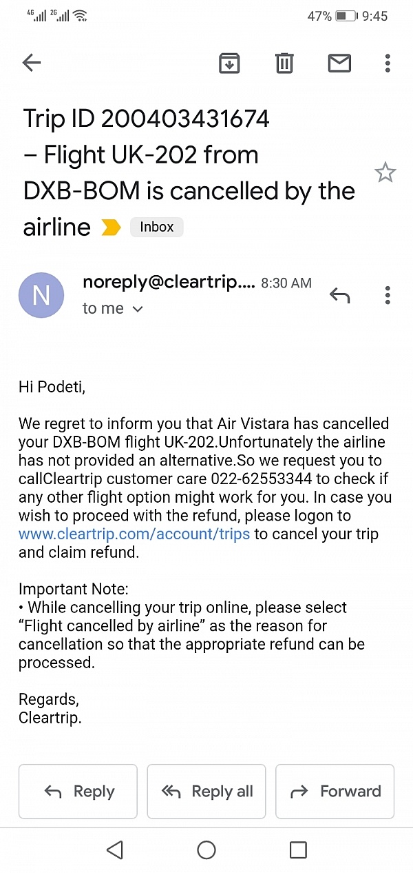Open top toolbar more options menu
The height and width of the screenshot is (873, 413).
pos(388,63)
